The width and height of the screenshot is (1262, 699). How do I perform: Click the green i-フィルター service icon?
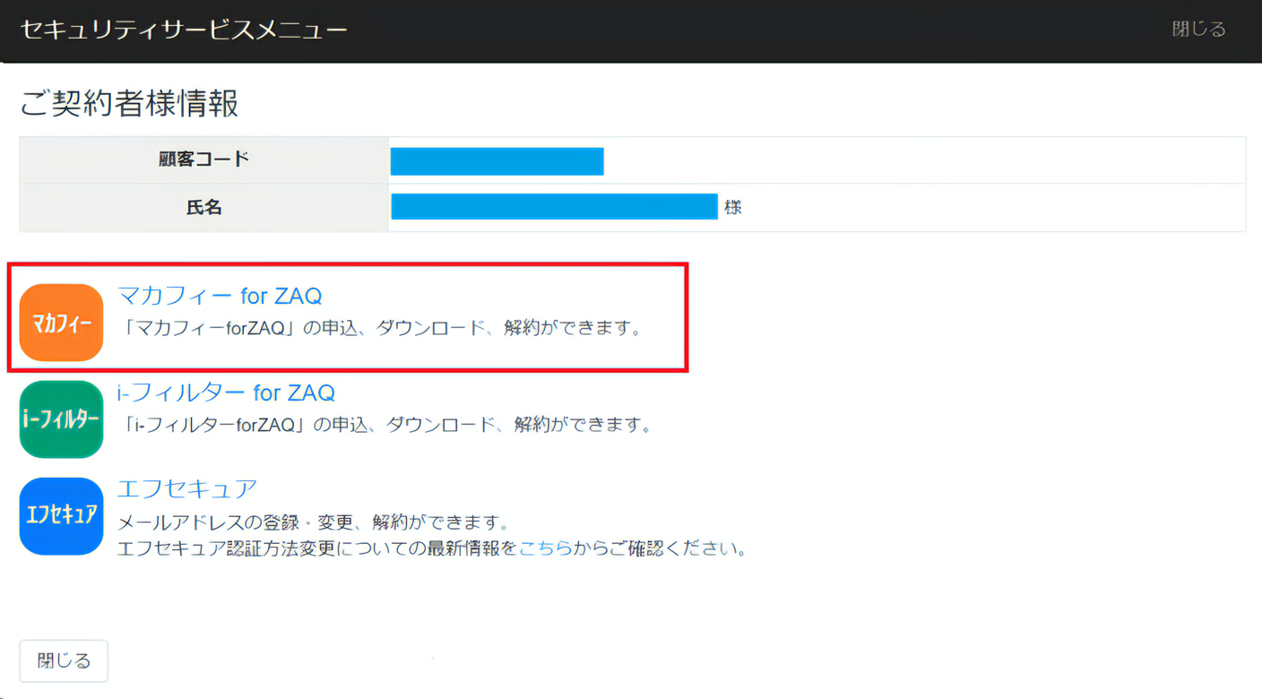(x=60, y=419)
